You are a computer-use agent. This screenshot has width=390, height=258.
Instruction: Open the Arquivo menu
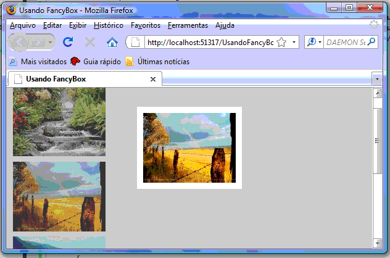pyautogui.click(x=23, y=25)
